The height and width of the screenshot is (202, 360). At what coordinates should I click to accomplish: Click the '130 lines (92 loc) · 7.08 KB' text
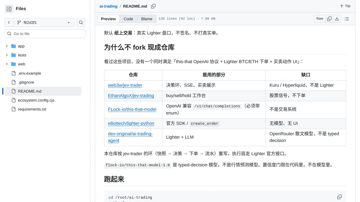click(x=187, y=19)
